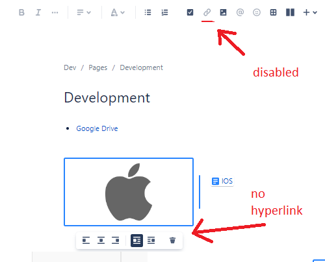Select the Apple logo image
This screenshot has width=325, height=262.
click(129, 192)
